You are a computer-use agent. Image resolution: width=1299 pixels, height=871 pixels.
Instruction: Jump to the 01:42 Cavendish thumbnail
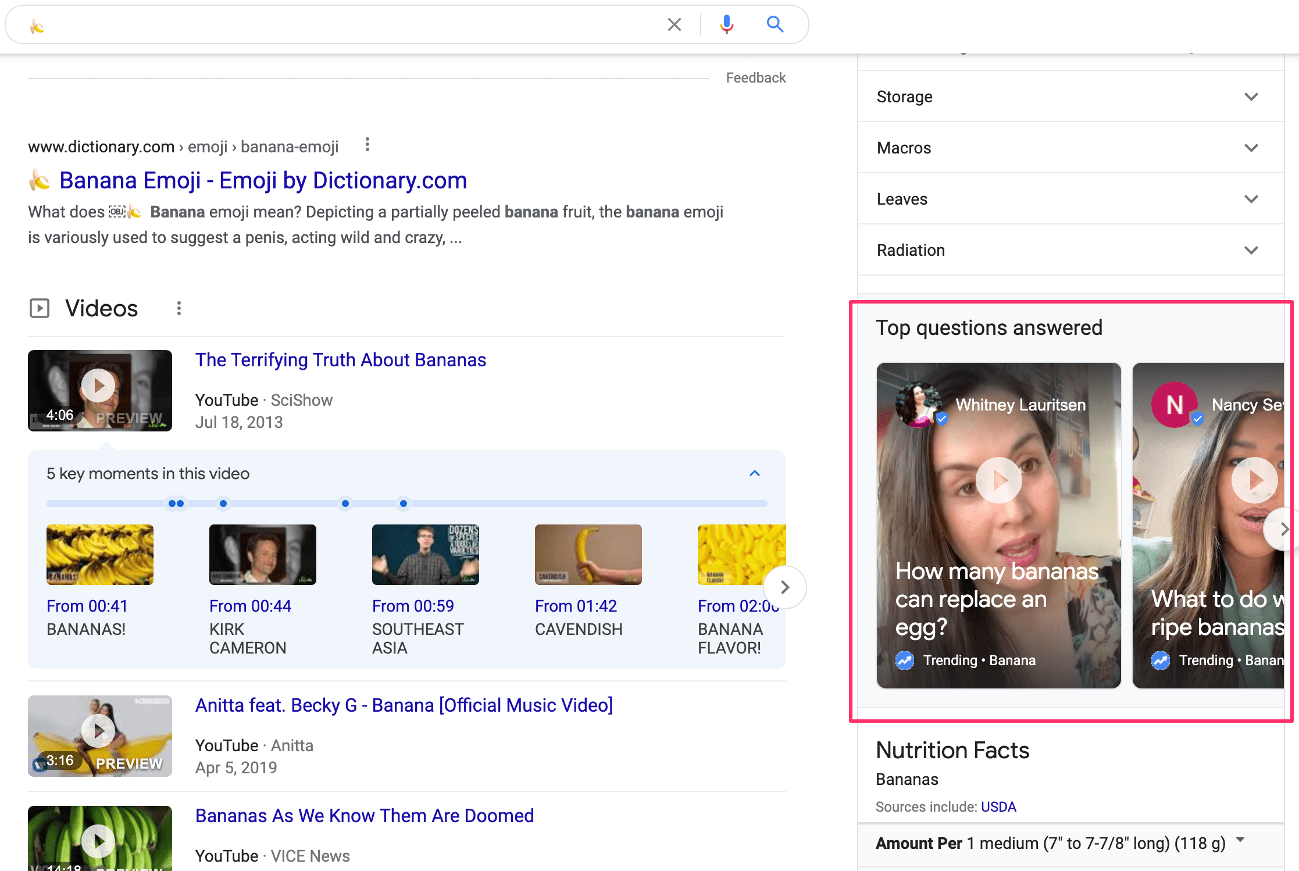[588, 555]
